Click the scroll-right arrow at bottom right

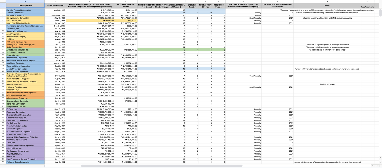pyautogui.click(x=378, y=166)
